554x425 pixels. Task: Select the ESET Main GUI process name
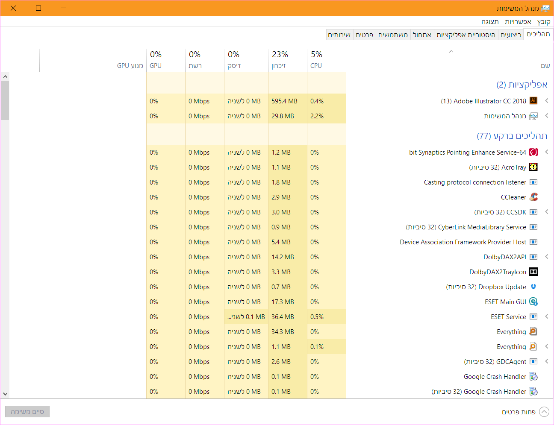505,302
